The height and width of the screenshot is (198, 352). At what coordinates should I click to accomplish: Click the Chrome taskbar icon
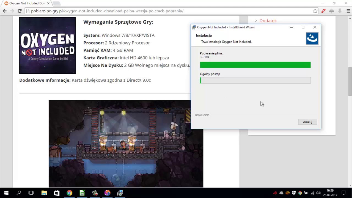pos(69,193)
